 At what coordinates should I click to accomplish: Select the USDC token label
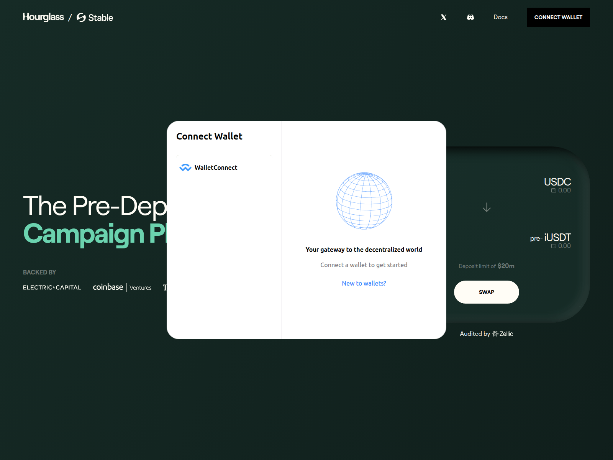[x=557, y=182]
